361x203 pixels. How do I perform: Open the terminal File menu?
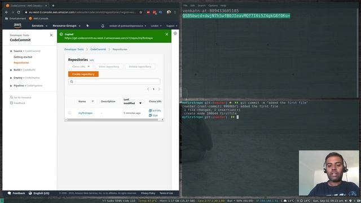tap(186, 6)
